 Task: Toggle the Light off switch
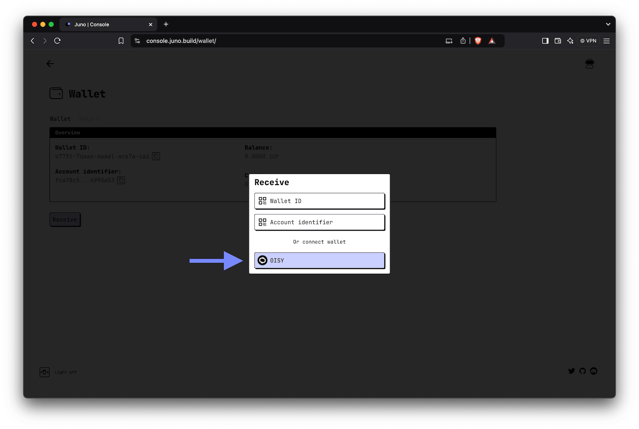pos(44,372)
